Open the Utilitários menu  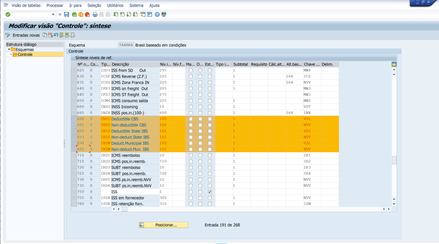(x=115, y=6)
